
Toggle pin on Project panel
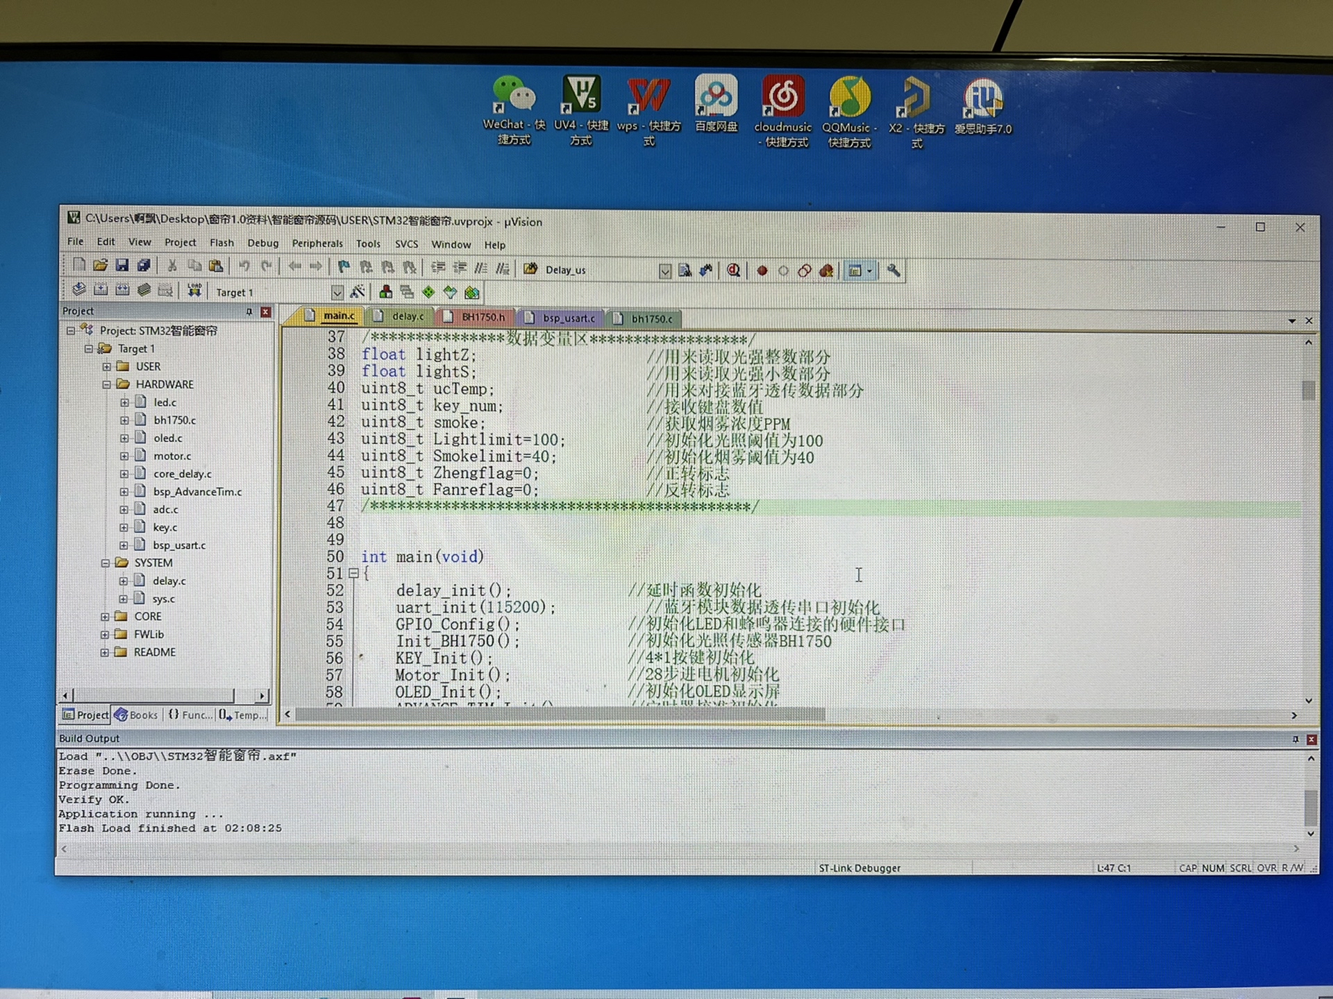pyautogui.click(x=249, y=312)
